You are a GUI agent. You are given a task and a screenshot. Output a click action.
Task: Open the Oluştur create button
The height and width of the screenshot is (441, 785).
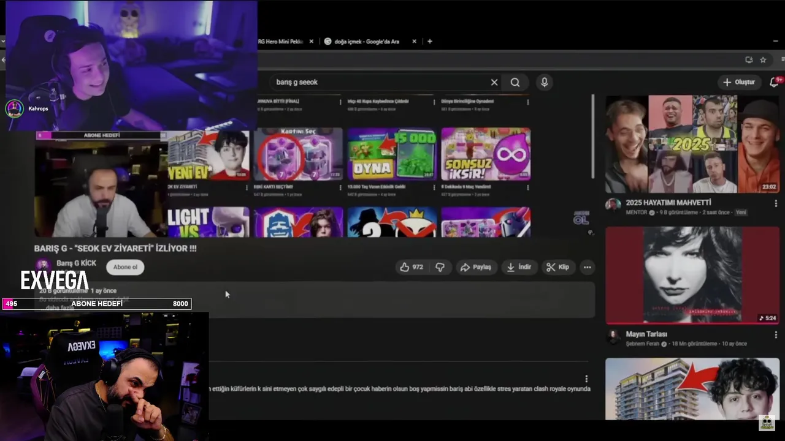tap(739, 82)
